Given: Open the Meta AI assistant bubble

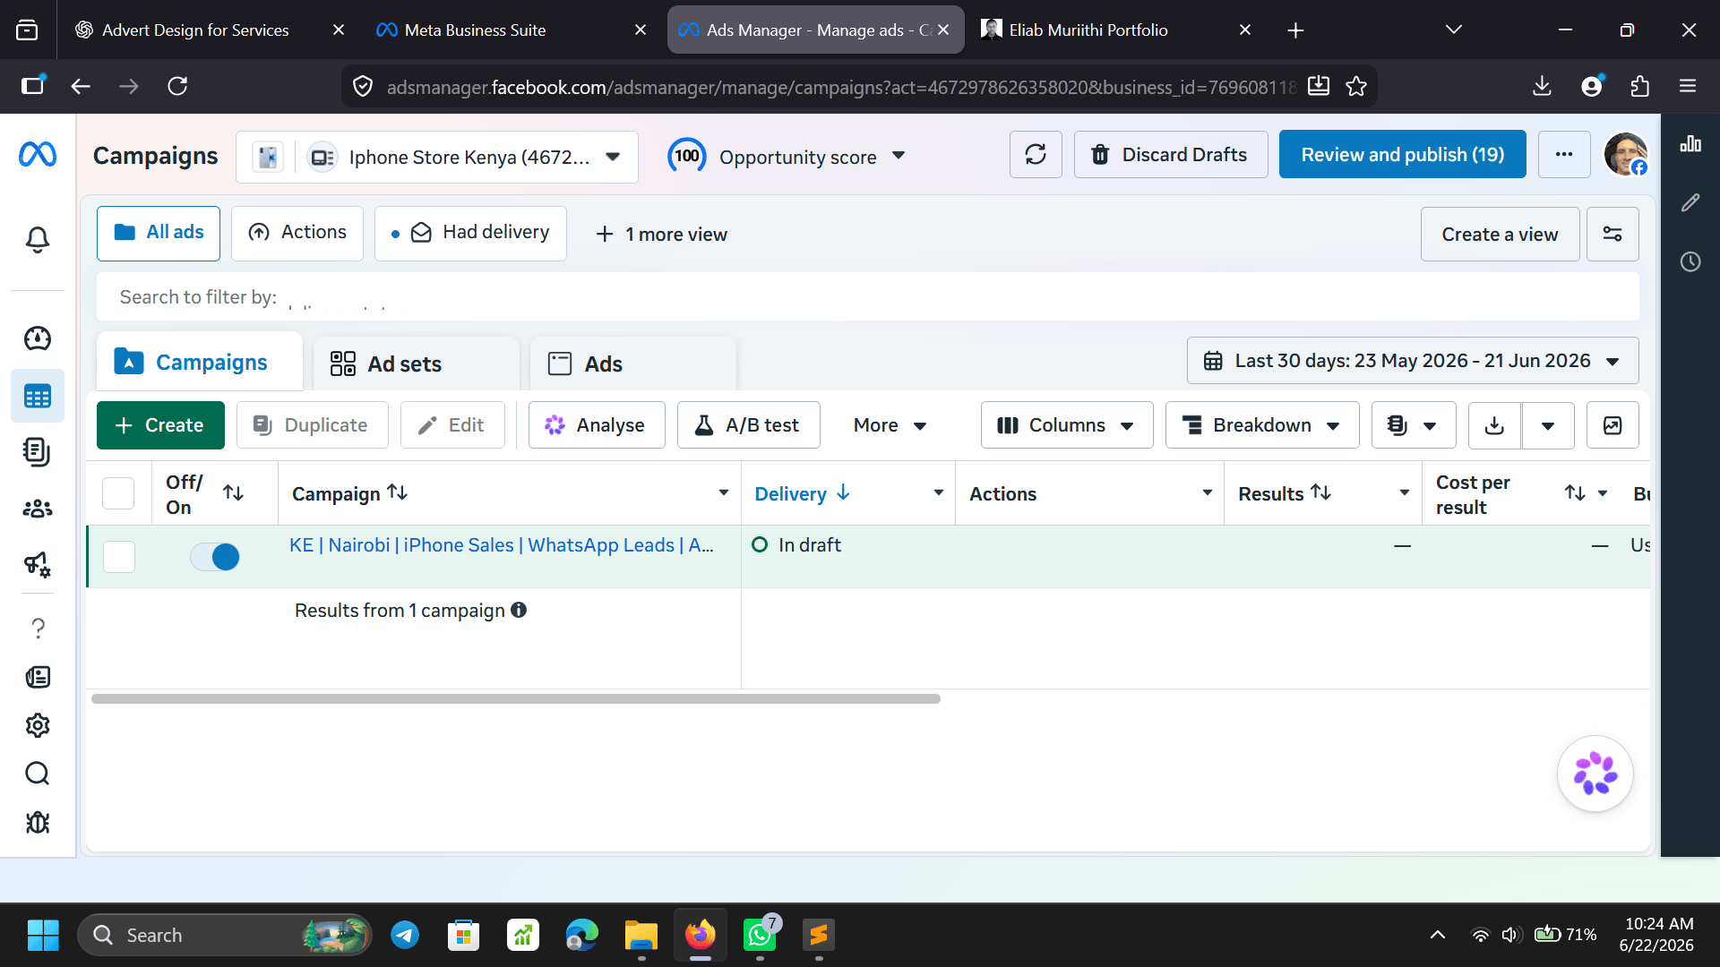Looking at the screenshot, I should click(1595, 774).
